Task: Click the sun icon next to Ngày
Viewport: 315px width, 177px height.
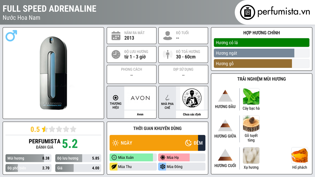Action: [116, 143]
